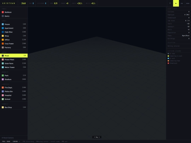Image resolution: width=191 pixels, height=143 pixels.
Task: Pick the Solar Farm tool
Action: click(14, 64)
